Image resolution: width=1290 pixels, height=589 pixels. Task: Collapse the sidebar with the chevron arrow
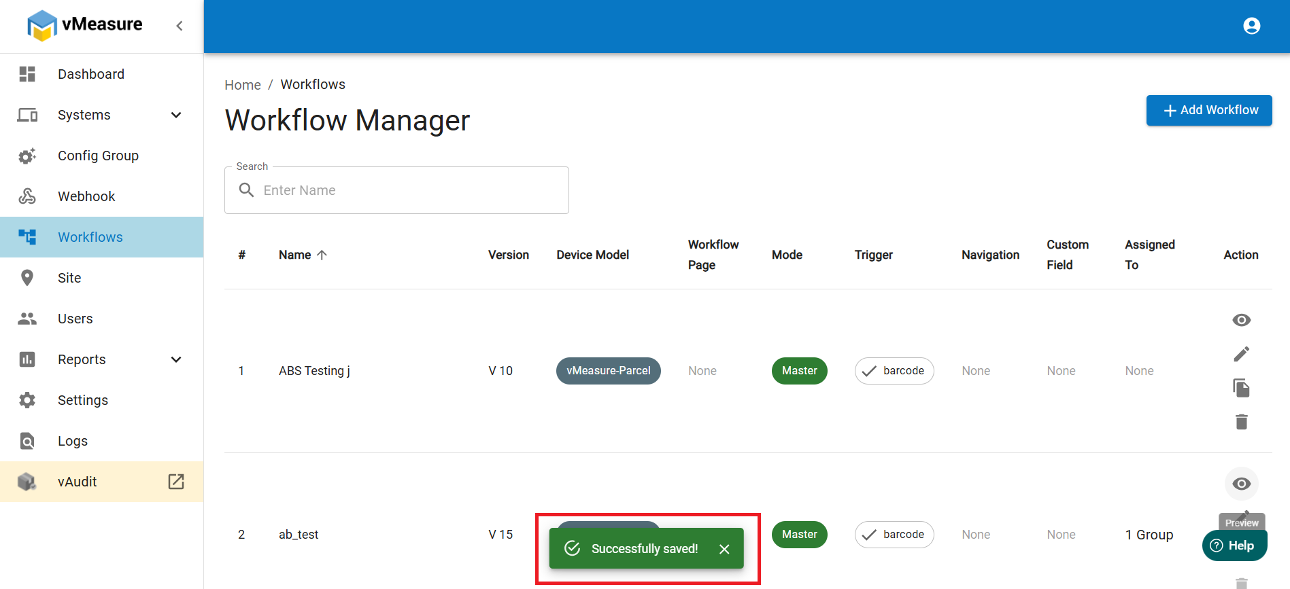coord(180,26)
